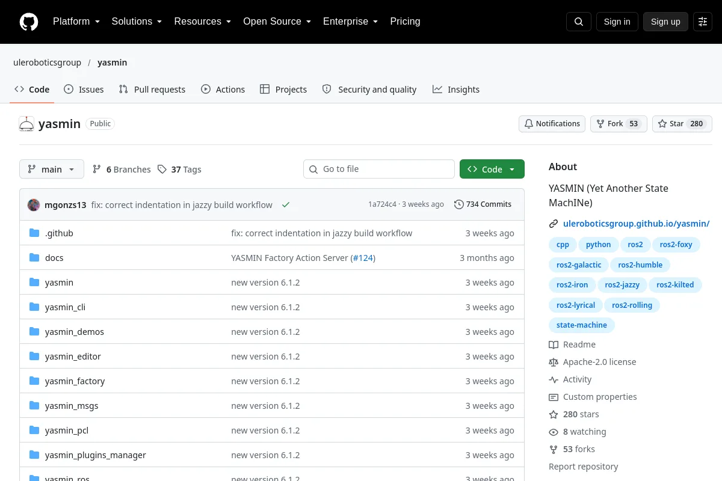Click the Custom properties note icon
This screenshot has height=481, width=722.
[554, 397]
